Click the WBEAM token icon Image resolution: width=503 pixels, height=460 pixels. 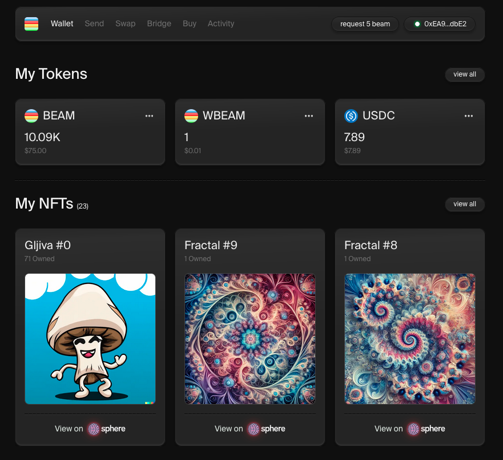pos(191,116)
